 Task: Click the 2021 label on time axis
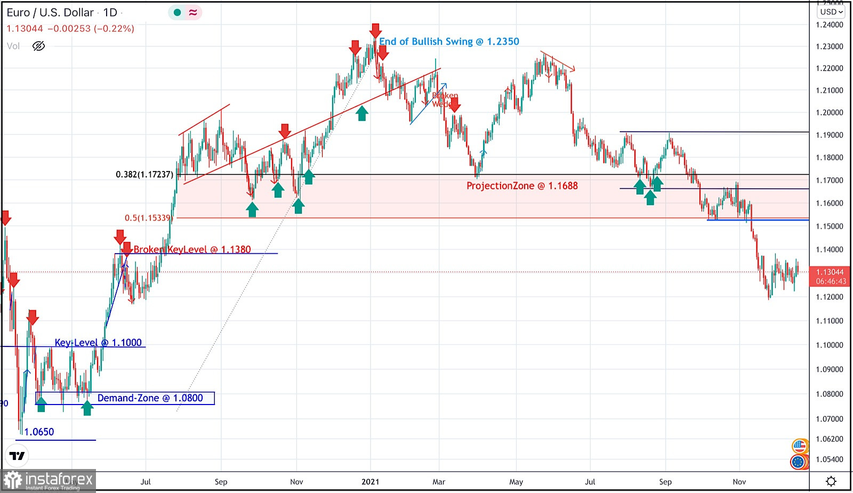370,482
